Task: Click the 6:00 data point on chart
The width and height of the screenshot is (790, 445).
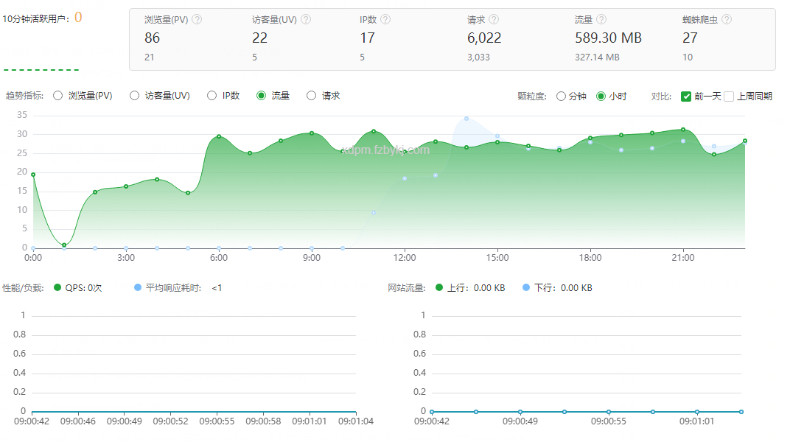Action: point(219,136)
